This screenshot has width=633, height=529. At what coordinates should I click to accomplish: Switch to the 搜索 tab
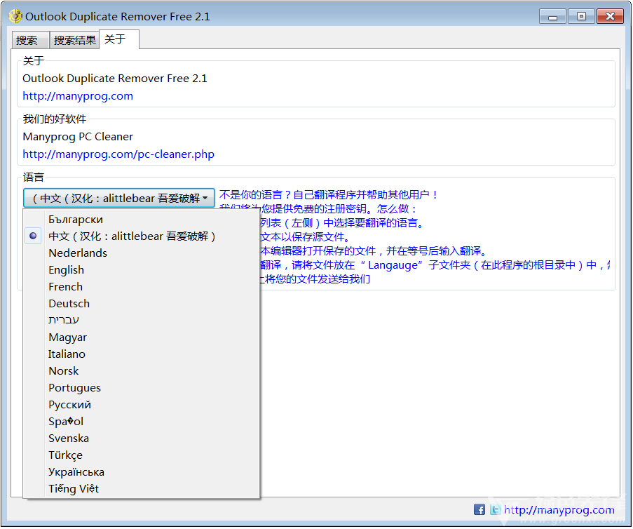[30, 40]
